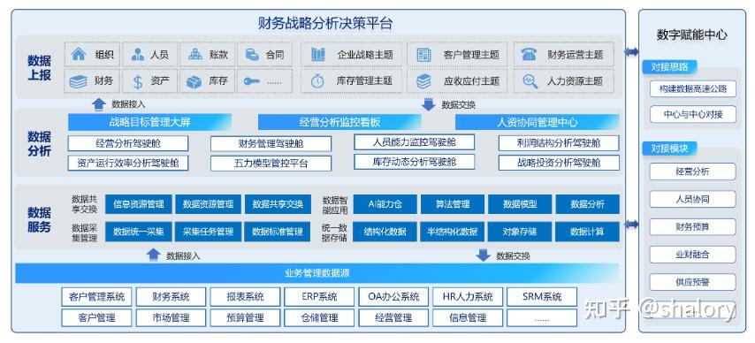Select the bar chart icon for 企业战略主题

[x=317, y=55]
